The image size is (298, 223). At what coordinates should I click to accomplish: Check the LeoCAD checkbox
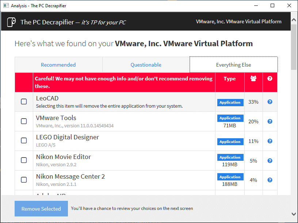24,101
